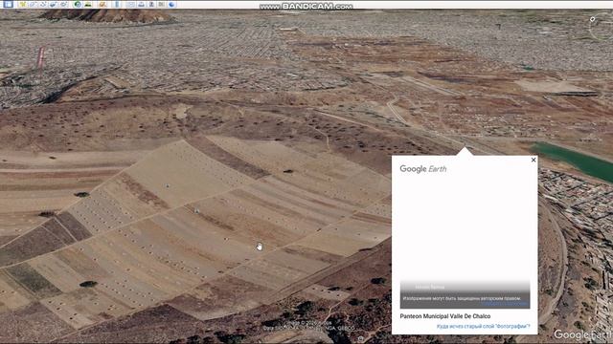Click the Google Earth logo in the balloon
Screen dimensions: 613x344
[423, 169]
